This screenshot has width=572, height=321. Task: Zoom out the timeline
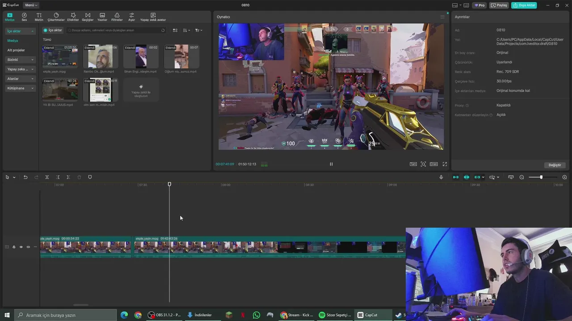522,177
